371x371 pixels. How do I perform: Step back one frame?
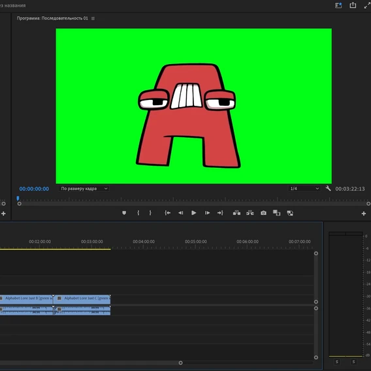click(181, 213)
